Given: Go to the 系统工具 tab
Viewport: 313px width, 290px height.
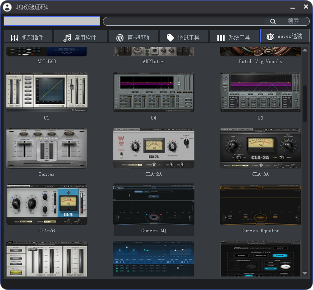Looking at the screenshot, I should pos(235,37).
